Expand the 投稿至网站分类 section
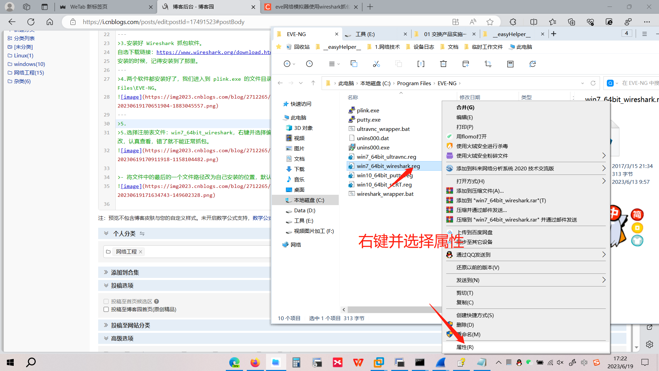Image resolution: width=659 pixels, height=371 pixels. pyautogui.click(x=106, y=325)
